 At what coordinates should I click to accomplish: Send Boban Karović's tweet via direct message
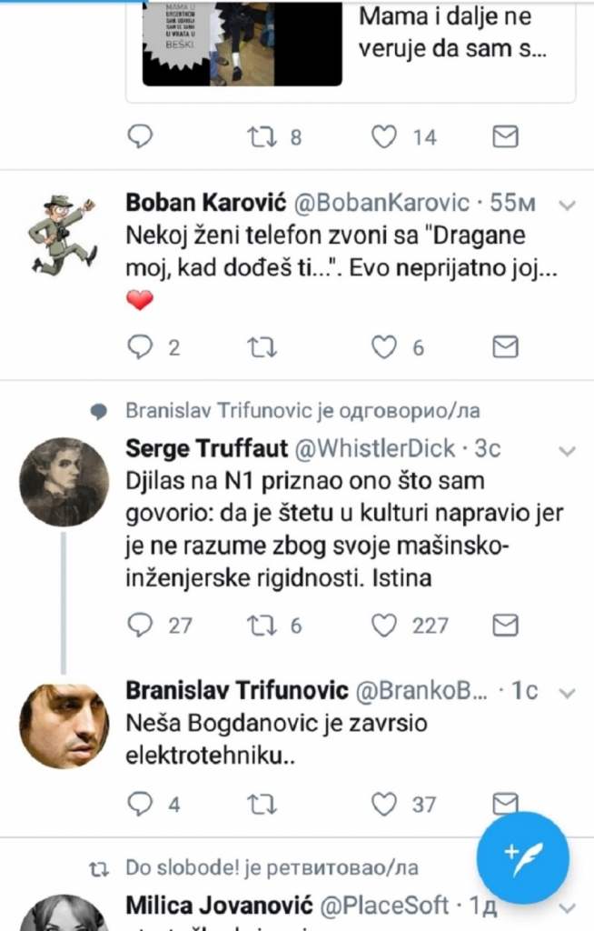(506, 346)
